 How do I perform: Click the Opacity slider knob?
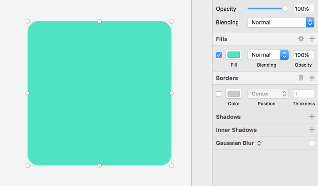(285, 9)
